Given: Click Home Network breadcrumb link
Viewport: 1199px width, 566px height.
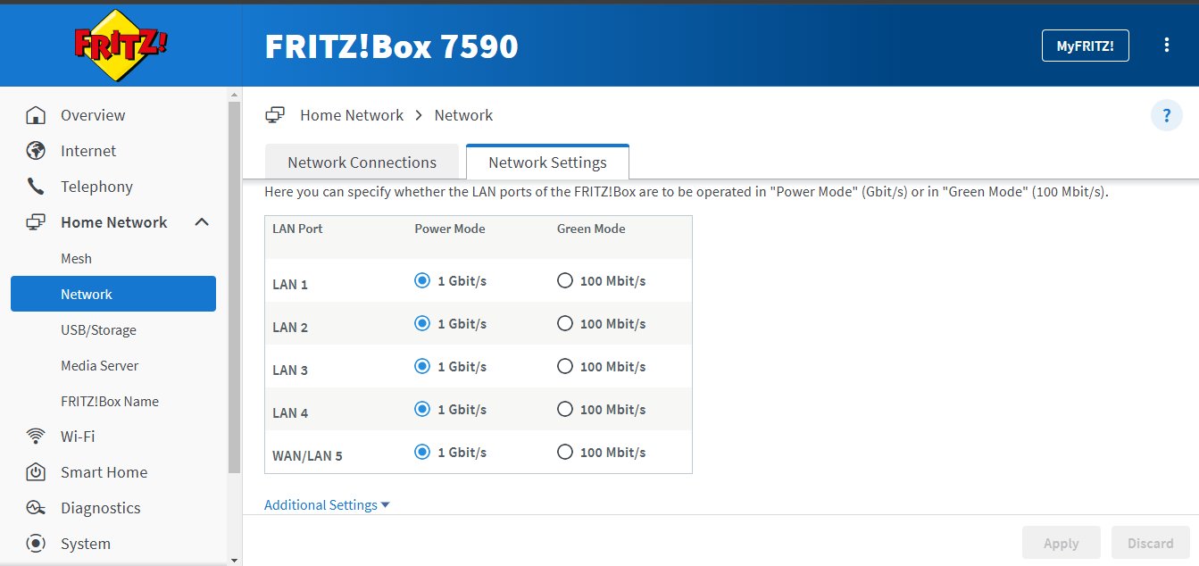Looking at the screenshot, I should [x=352, y=115].
